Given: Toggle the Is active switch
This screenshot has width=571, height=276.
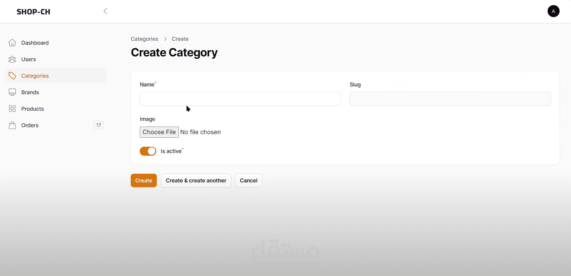Looking at the screenshot, I should pyautogui.click(x=148, y=151).
